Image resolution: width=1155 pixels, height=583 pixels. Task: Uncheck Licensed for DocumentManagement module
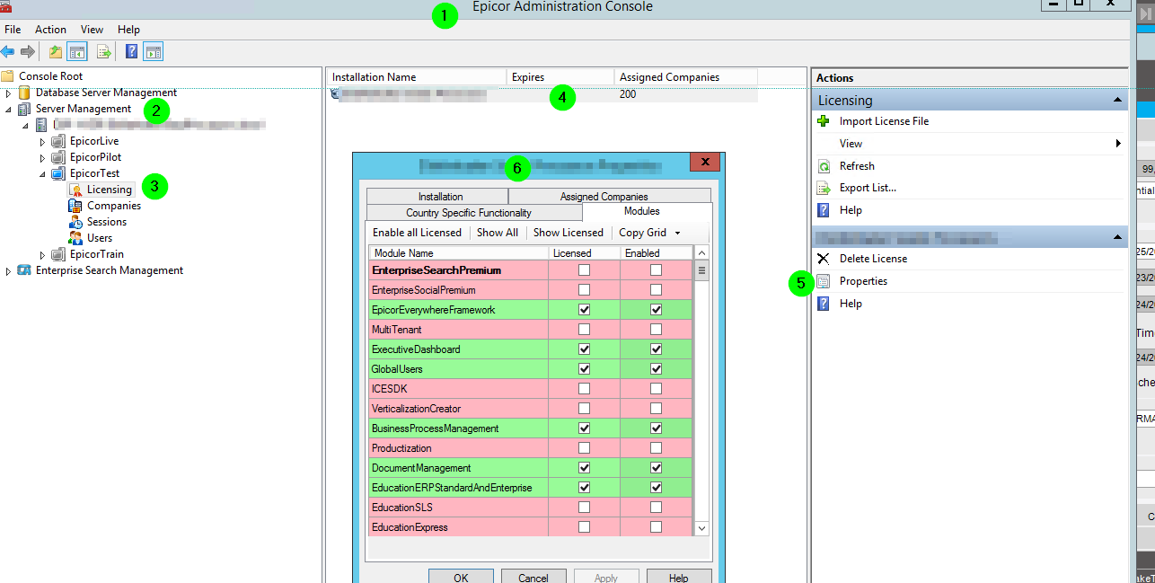585,468
